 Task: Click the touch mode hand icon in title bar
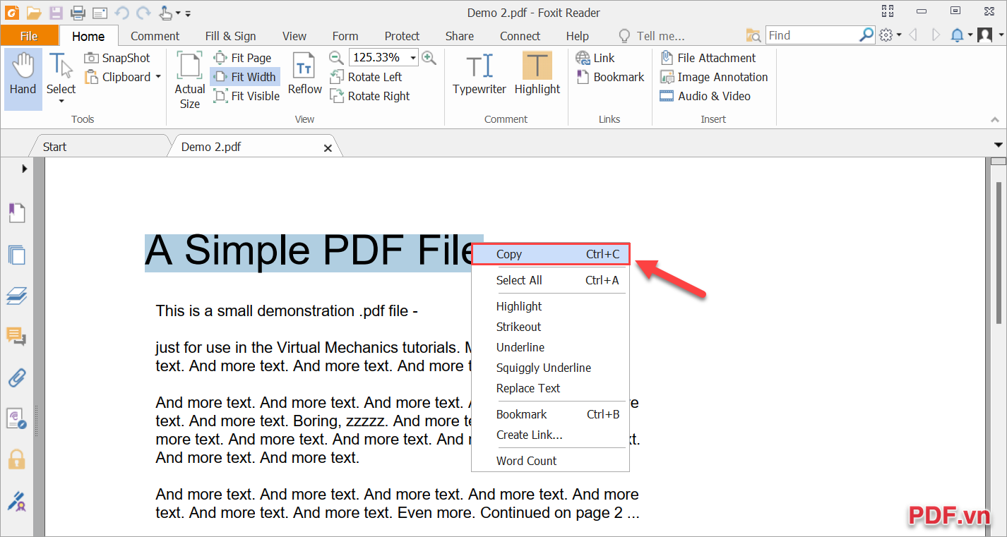(165, 12)
